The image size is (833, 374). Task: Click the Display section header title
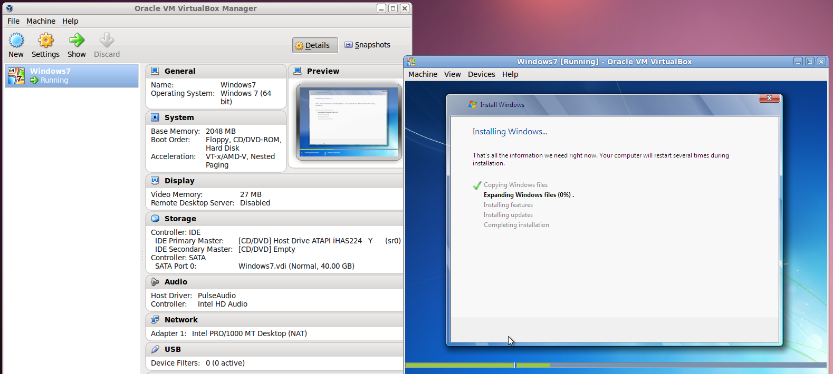(x=179, y=181)
